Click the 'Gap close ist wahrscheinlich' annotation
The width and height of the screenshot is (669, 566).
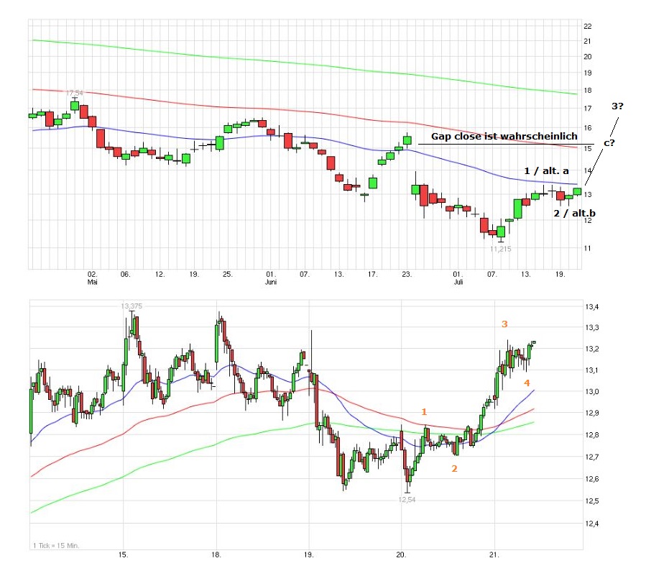pyautogui.click(x=504, y=136)
